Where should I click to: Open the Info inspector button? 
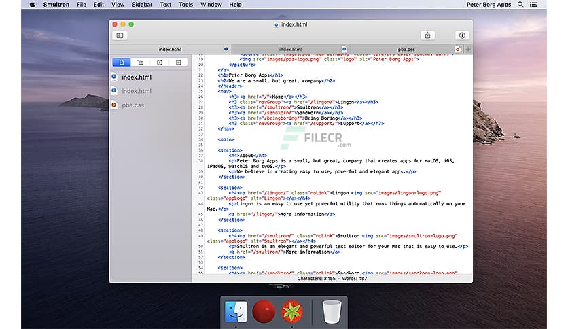tap(461, 35)
